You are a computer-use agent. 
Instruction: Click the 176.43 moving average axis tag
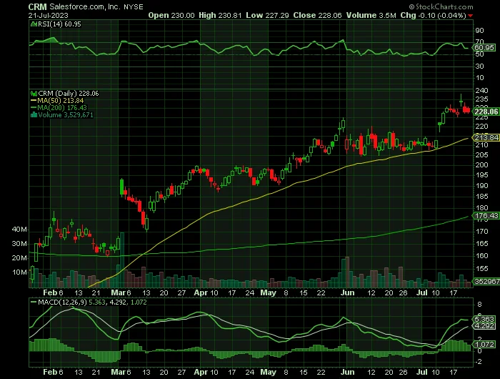point(485,215)
